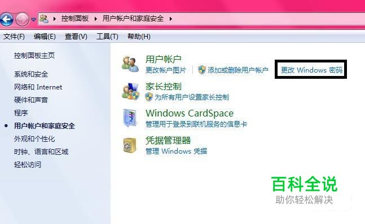Expand the arrow after 用户帐户和家庭安全 breadcrumb
Image resolution: width=365 pixels, height=224 pixels.
171,19
